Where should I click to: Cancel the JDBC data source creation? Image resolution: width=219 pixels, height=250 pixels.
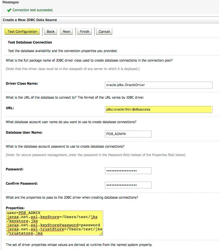pyautogui.click(x=104, y=32)
